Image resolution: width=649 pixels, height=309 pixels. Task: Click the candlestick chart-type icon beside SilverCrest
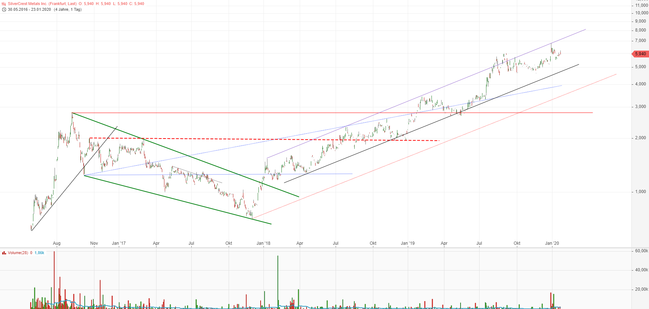point(4,4)
